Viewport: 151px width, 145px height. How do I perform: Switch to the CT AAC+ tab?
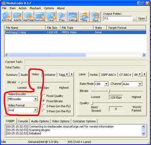coord(125,75)
